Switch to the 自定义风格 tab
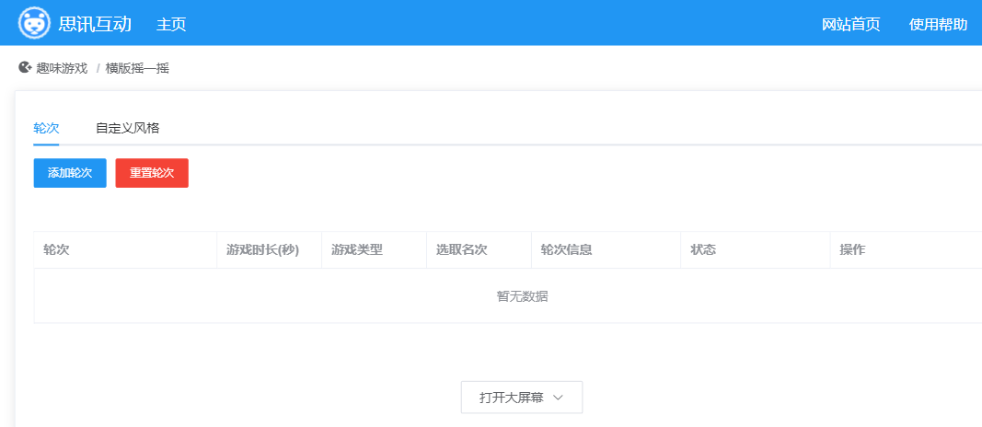Image resolution: width=982 pixels, height=427 pixels. pos(128,128)
